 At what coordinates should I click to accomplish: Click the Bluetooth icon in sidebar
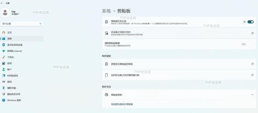pyautogui.click(x=4, y=45)
